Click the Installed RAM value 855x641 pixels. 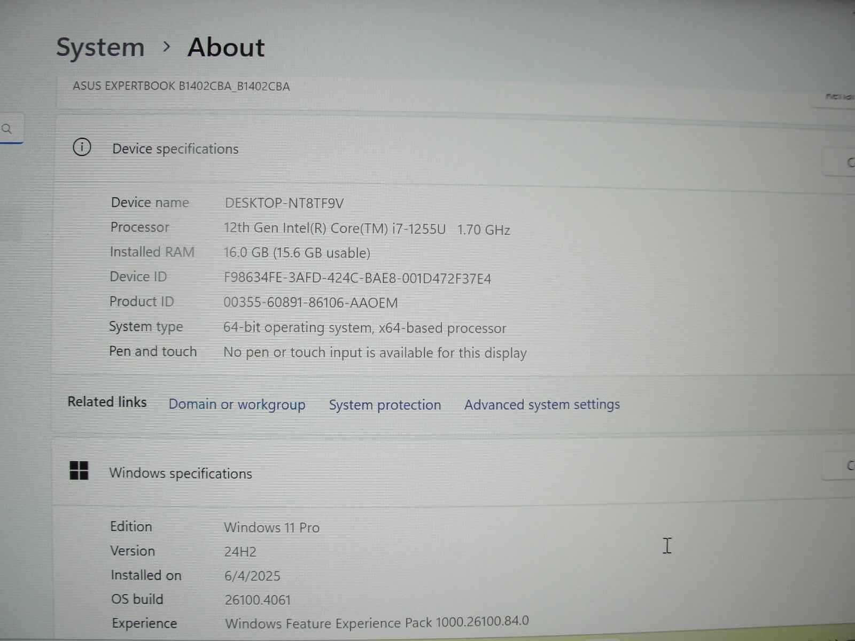[297, 253]
